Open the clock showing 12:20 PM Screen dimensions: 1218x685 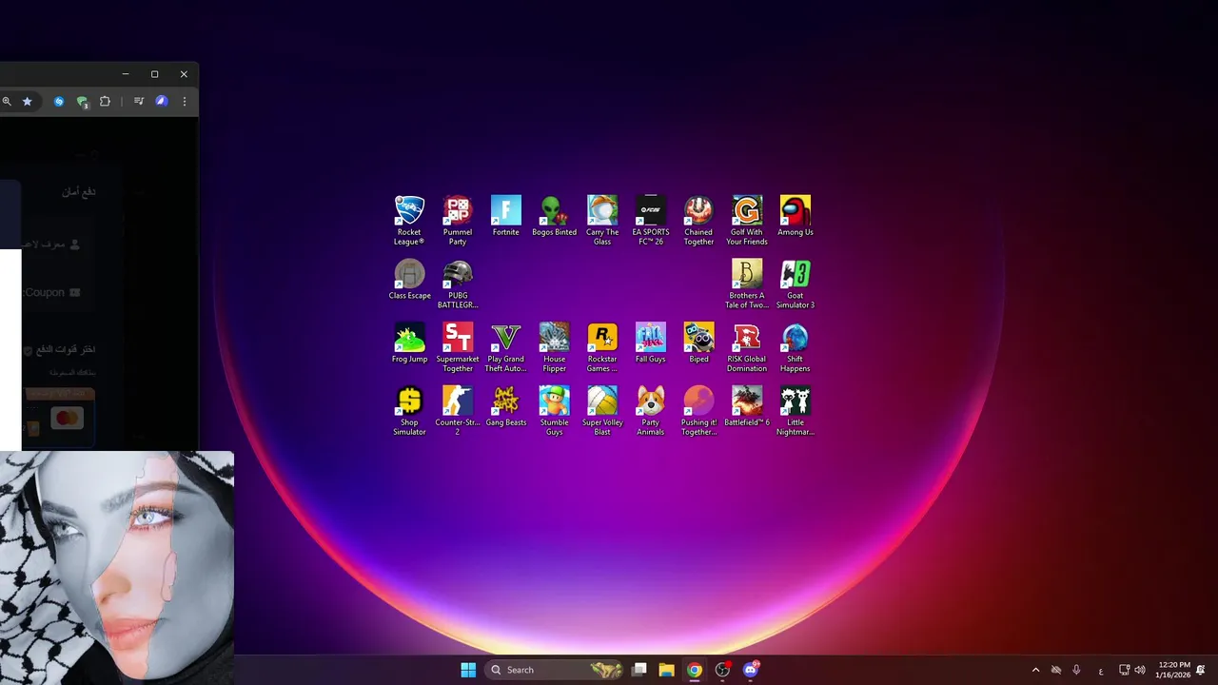[x=1172, y=670]
